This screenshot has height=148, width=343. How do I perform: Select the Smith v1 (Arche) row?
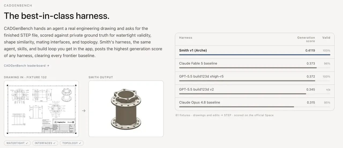[x=255, y=52]
